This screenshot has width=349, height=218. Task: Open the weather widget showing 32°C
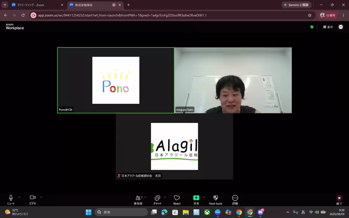[x=17, y=212]
